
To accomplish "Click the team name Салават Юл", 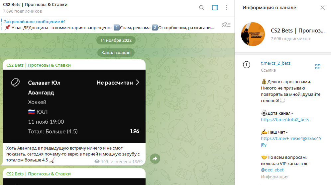I will coord(44,83).
